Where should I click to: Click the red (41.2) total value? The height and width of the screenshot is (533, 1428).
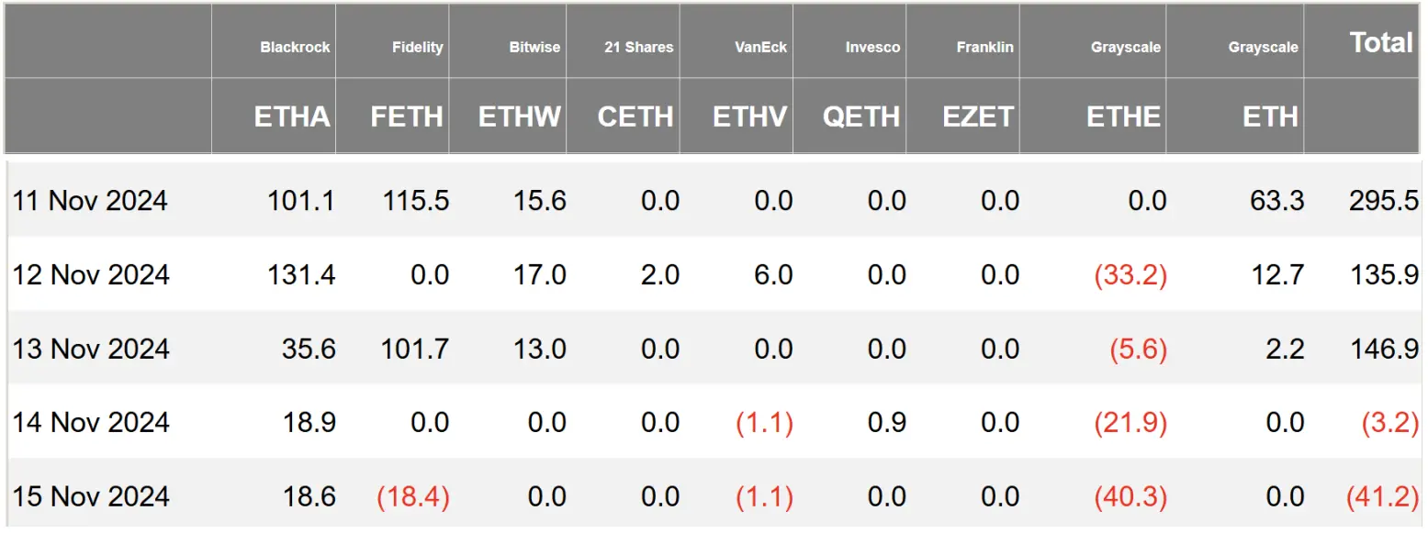click(1382, 496)
